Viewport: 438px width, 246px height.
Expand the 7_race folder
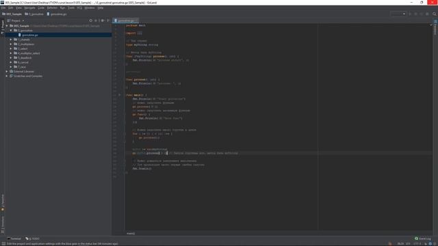pos(11,67)
